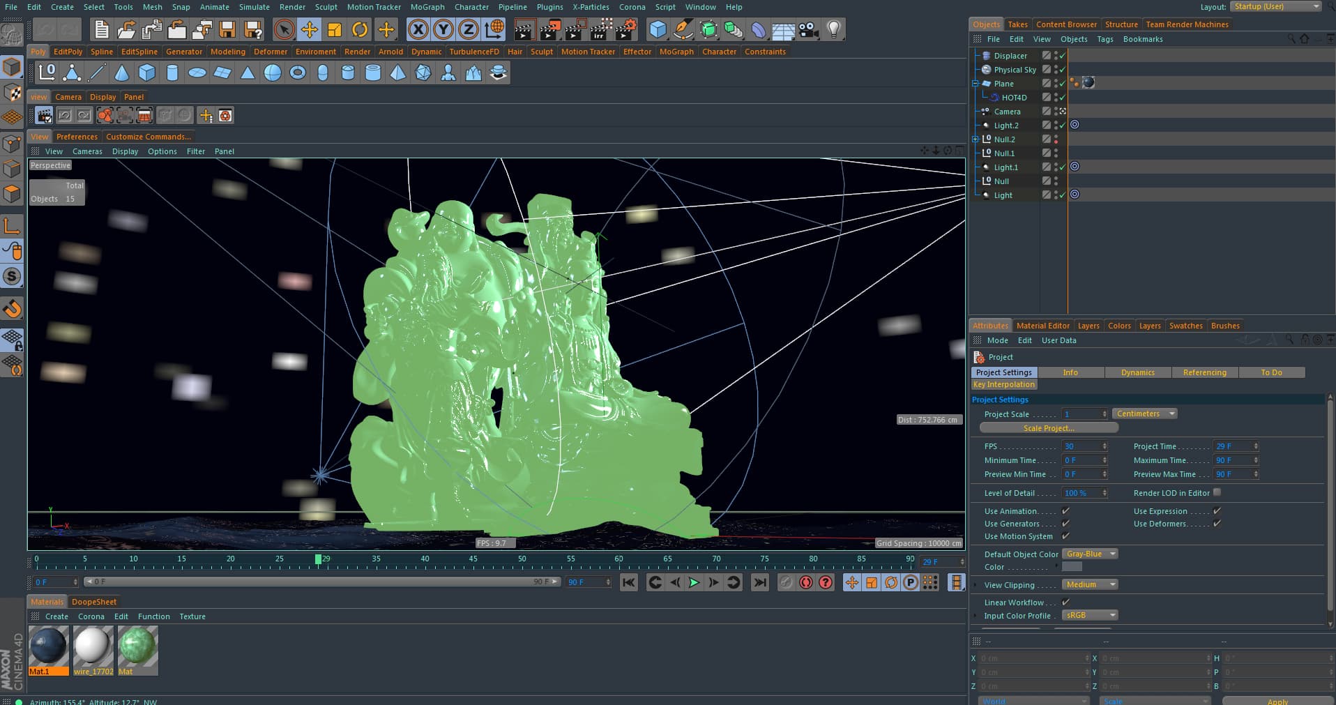Open Key Interpolation tab
Image resolution: width=1336 pixels, height=705 pixels.
(1004, 384)
